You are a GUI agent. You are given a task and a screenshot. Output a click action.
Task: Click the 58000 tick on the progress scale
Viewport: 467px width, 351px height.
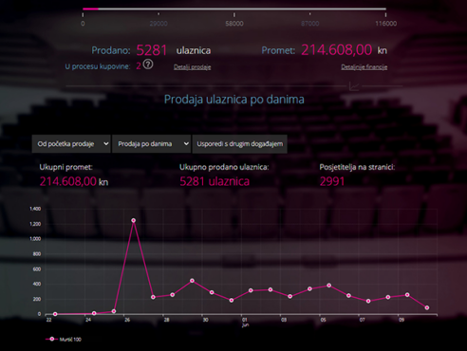pyautogui.click(x=234, y=24)
